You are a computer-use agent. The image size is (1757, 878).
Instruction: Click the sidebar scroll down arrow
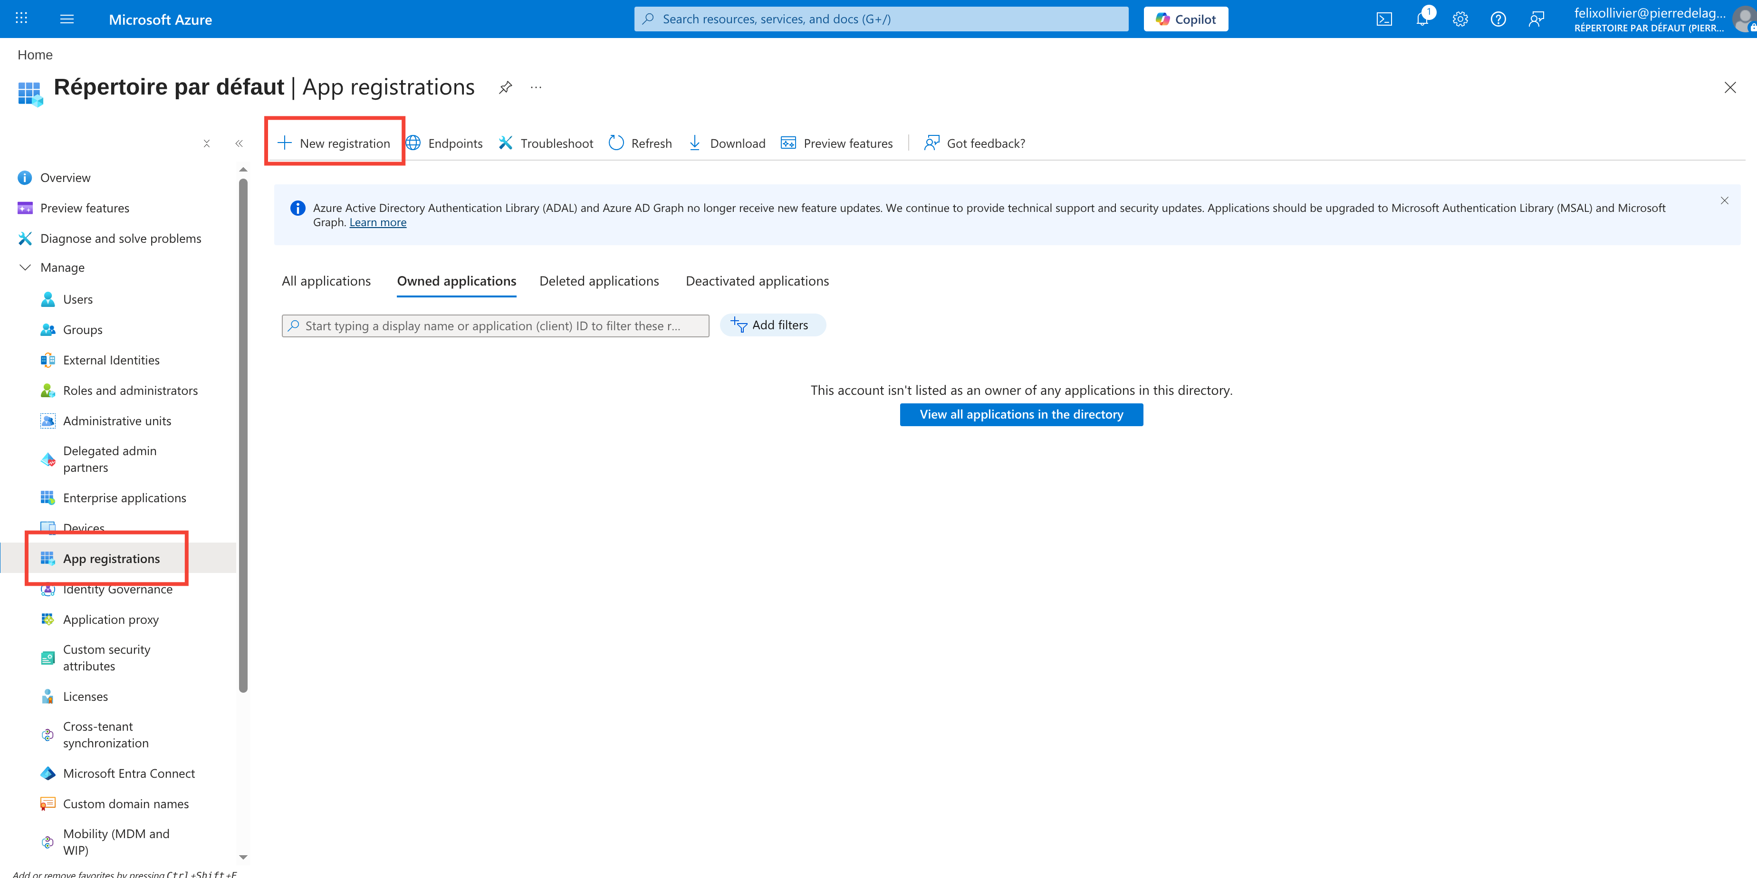click(243, 858)
